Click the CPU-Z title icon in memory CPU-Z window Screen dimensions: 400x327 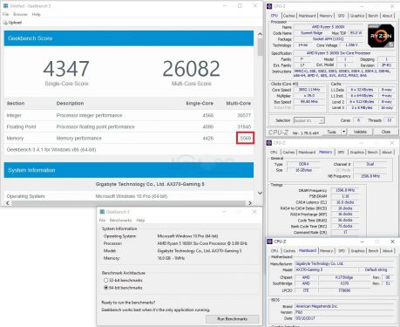pyautogui.click(x=269, y=143)
